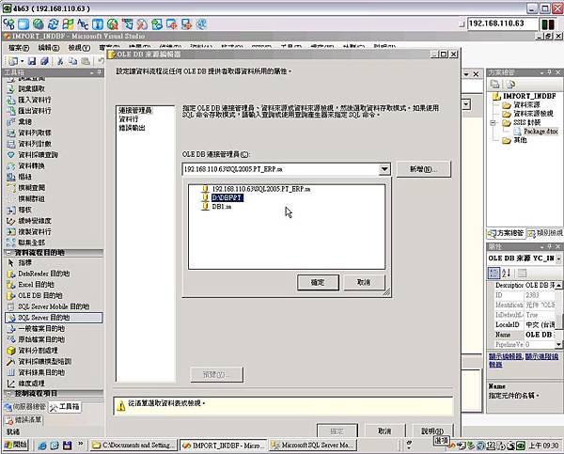Select DB1.sa connection in list
Viewport: 564px width, 454px height.
coord(222,207)
